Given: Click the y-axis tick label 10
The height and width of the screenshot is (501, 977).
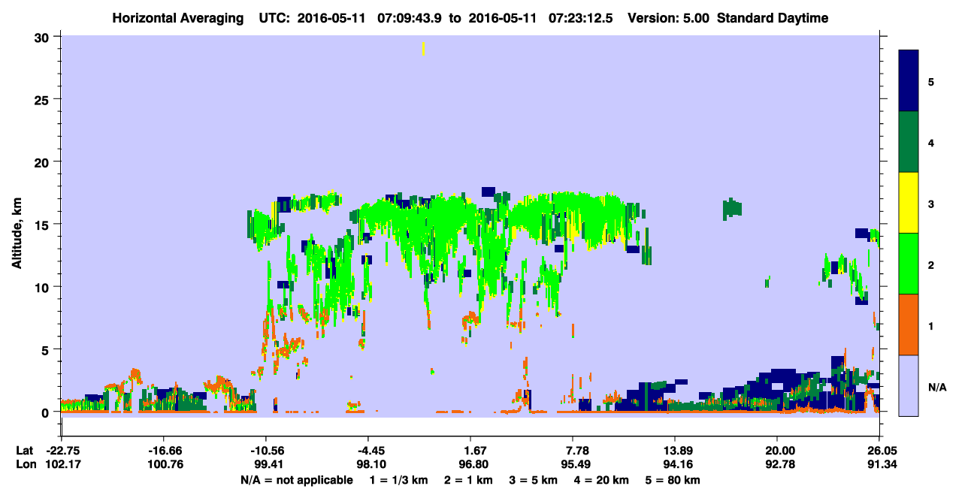Looking at the screenshot, I should pyautogui.click(x=44, y=287).
